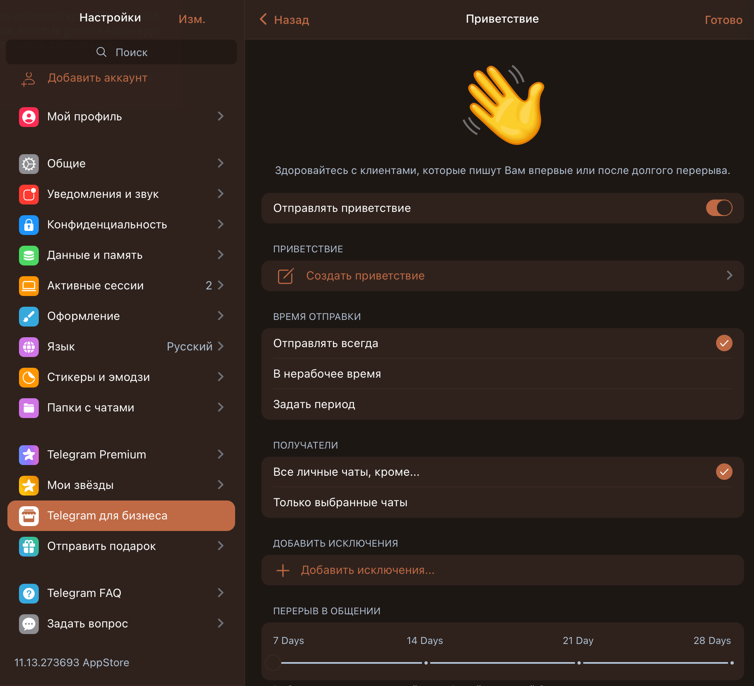Image resolution: width=754 pixels, height=686 pixels.
Task: Set the slider to the 28 Days mark
Action: tap(732, 663)
